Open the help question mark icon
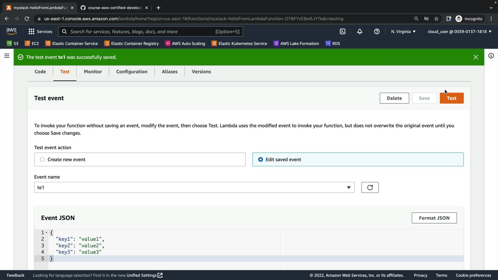Image resolution: width=498 pixels, height=280 pixels. tap(377, 32)
